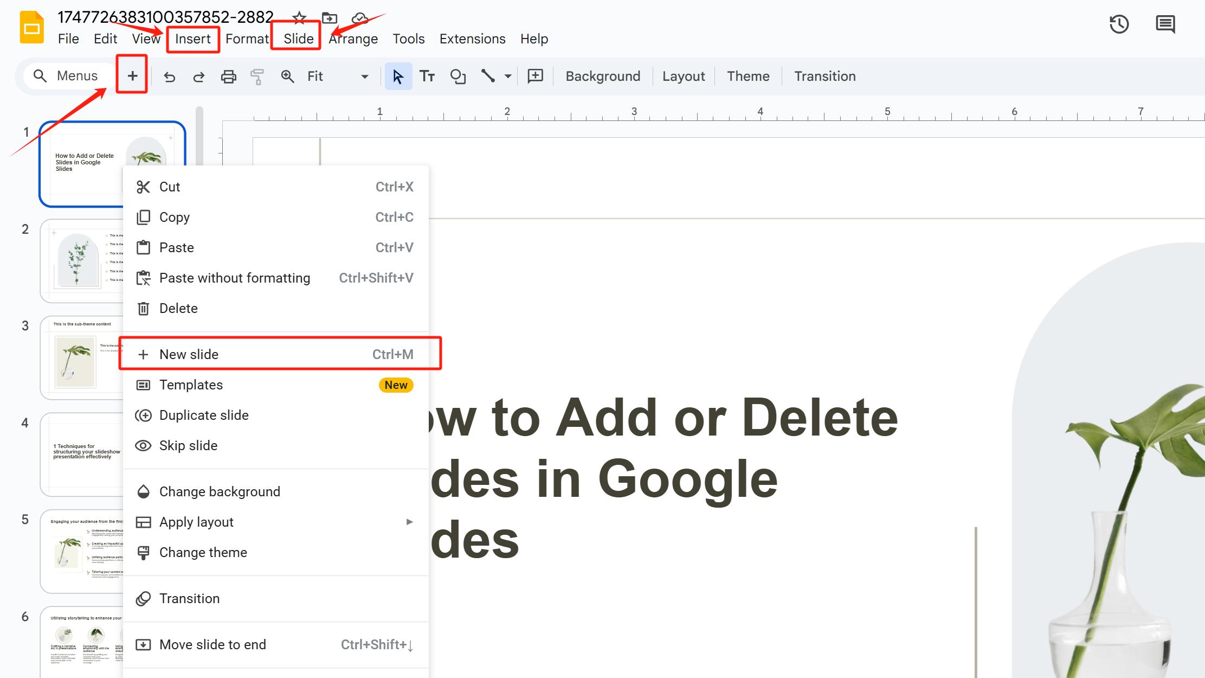Click the move-to-folder icon
The height and width of the screenshot is (678, 1205).
click(x=329, y=18)
